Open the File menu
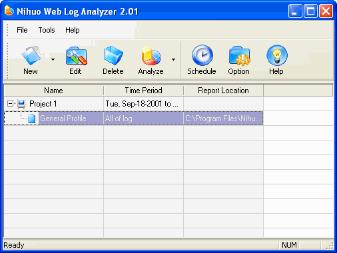This screenshot has width=337, height=253. click(22, 30)
